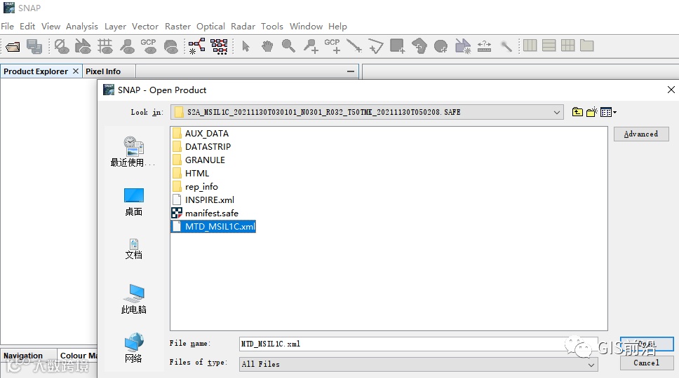Select the GRANULE folder

coord(199,160)
